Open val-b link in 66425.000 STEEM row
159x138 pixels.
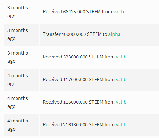119,12
